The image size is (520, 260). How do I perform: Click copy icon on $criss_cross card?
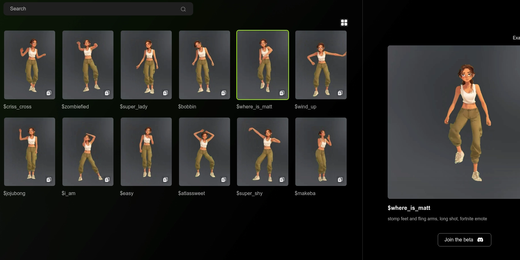click(49, 93)
